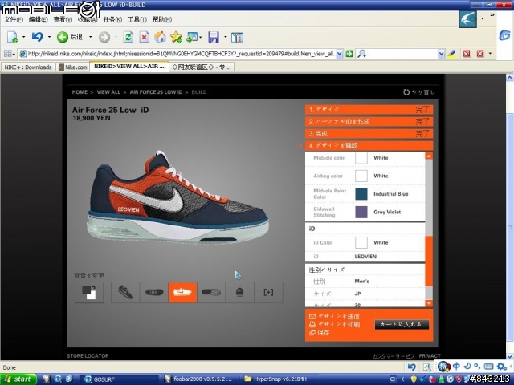The image size is (514, 385).
Task: Select the heel view shoe thumbnail
Action: coord(239,292)
